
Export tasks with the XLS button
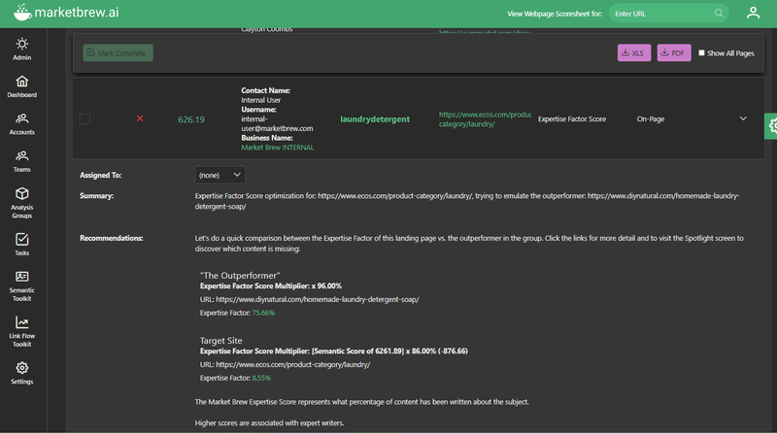point(634,53)
